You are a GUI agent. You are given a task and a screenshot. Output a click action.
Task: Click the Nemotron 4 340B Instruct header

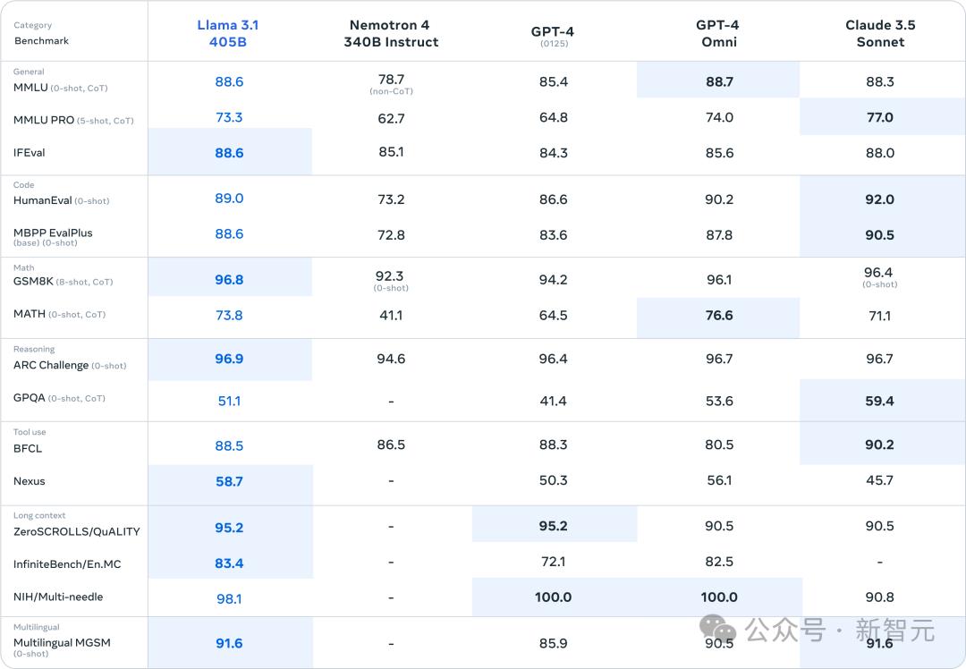click(391, 33)
